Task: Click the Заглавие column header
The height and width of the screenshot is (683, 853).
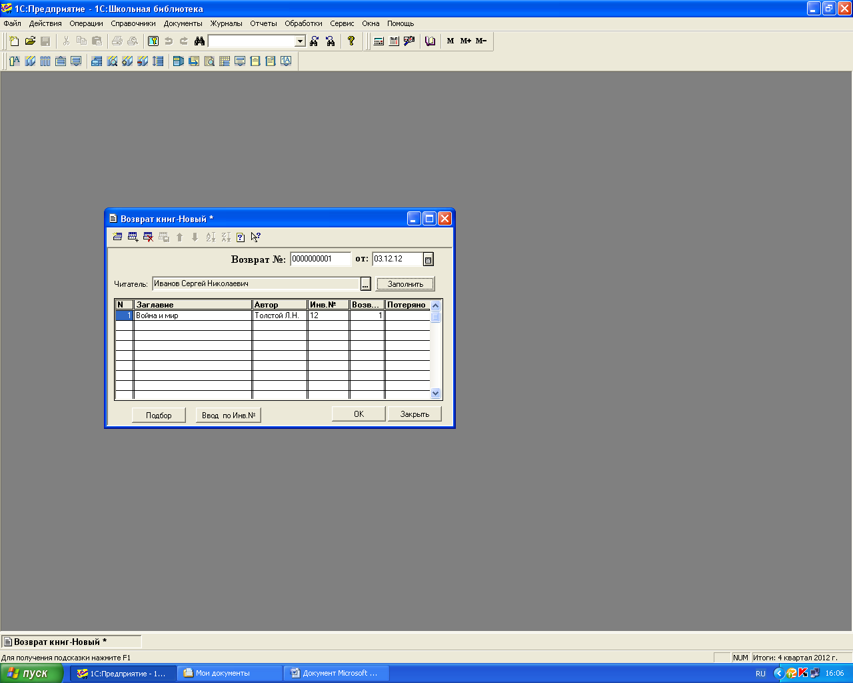Action: (193, 305)
